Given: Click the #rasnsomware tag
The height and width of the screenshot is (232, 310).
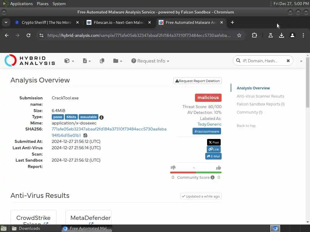Looking at the screenshot, I should [206, 131].
